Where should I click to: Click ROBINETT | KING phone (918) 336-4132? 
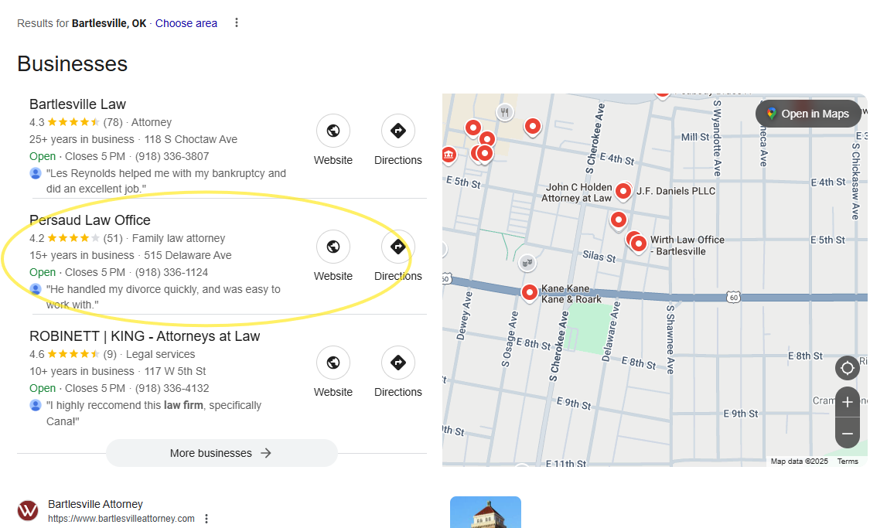click(172, 388)
